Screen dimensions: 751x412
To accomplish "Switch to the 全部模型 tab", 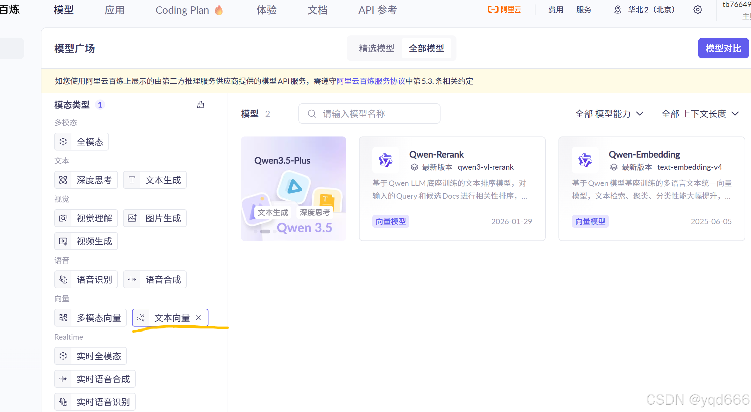I will tap(427, 48).
